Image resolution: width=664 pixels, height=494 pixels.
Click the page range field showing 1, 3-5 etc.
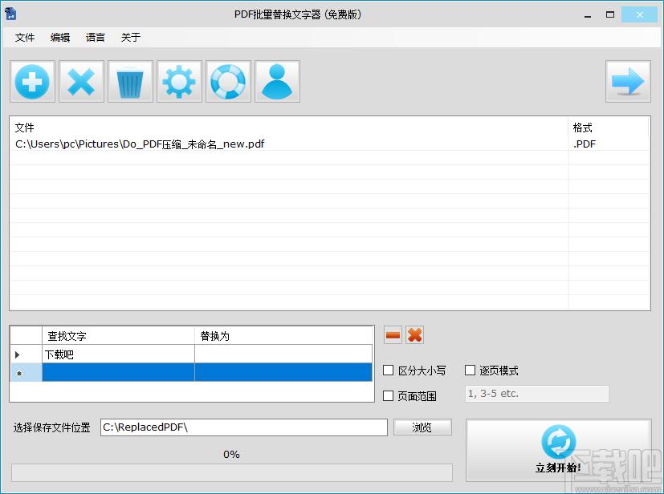pos(536,394)
